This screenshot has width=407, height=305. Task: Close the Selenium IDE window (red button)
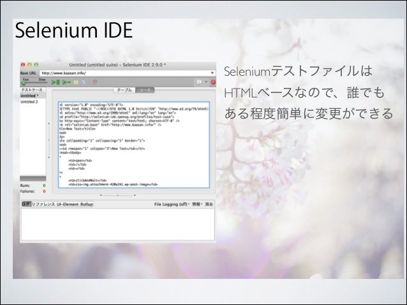[23, 65]
